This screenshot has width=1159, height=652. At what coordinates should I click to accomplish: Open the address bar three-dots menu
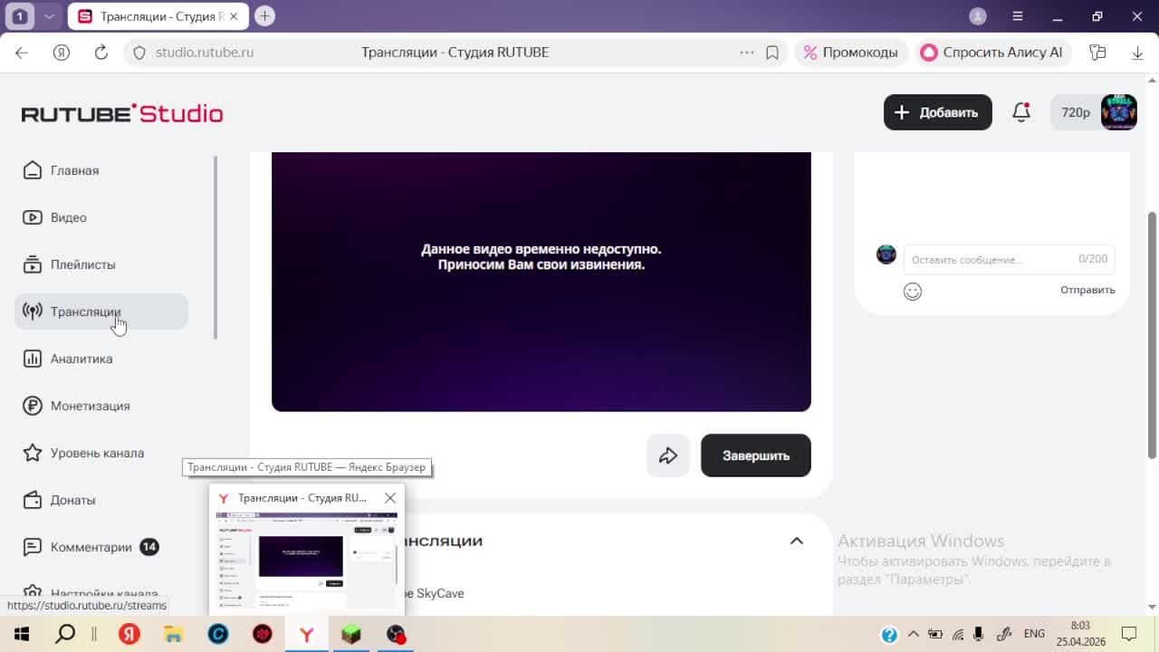tap(747, 53)
